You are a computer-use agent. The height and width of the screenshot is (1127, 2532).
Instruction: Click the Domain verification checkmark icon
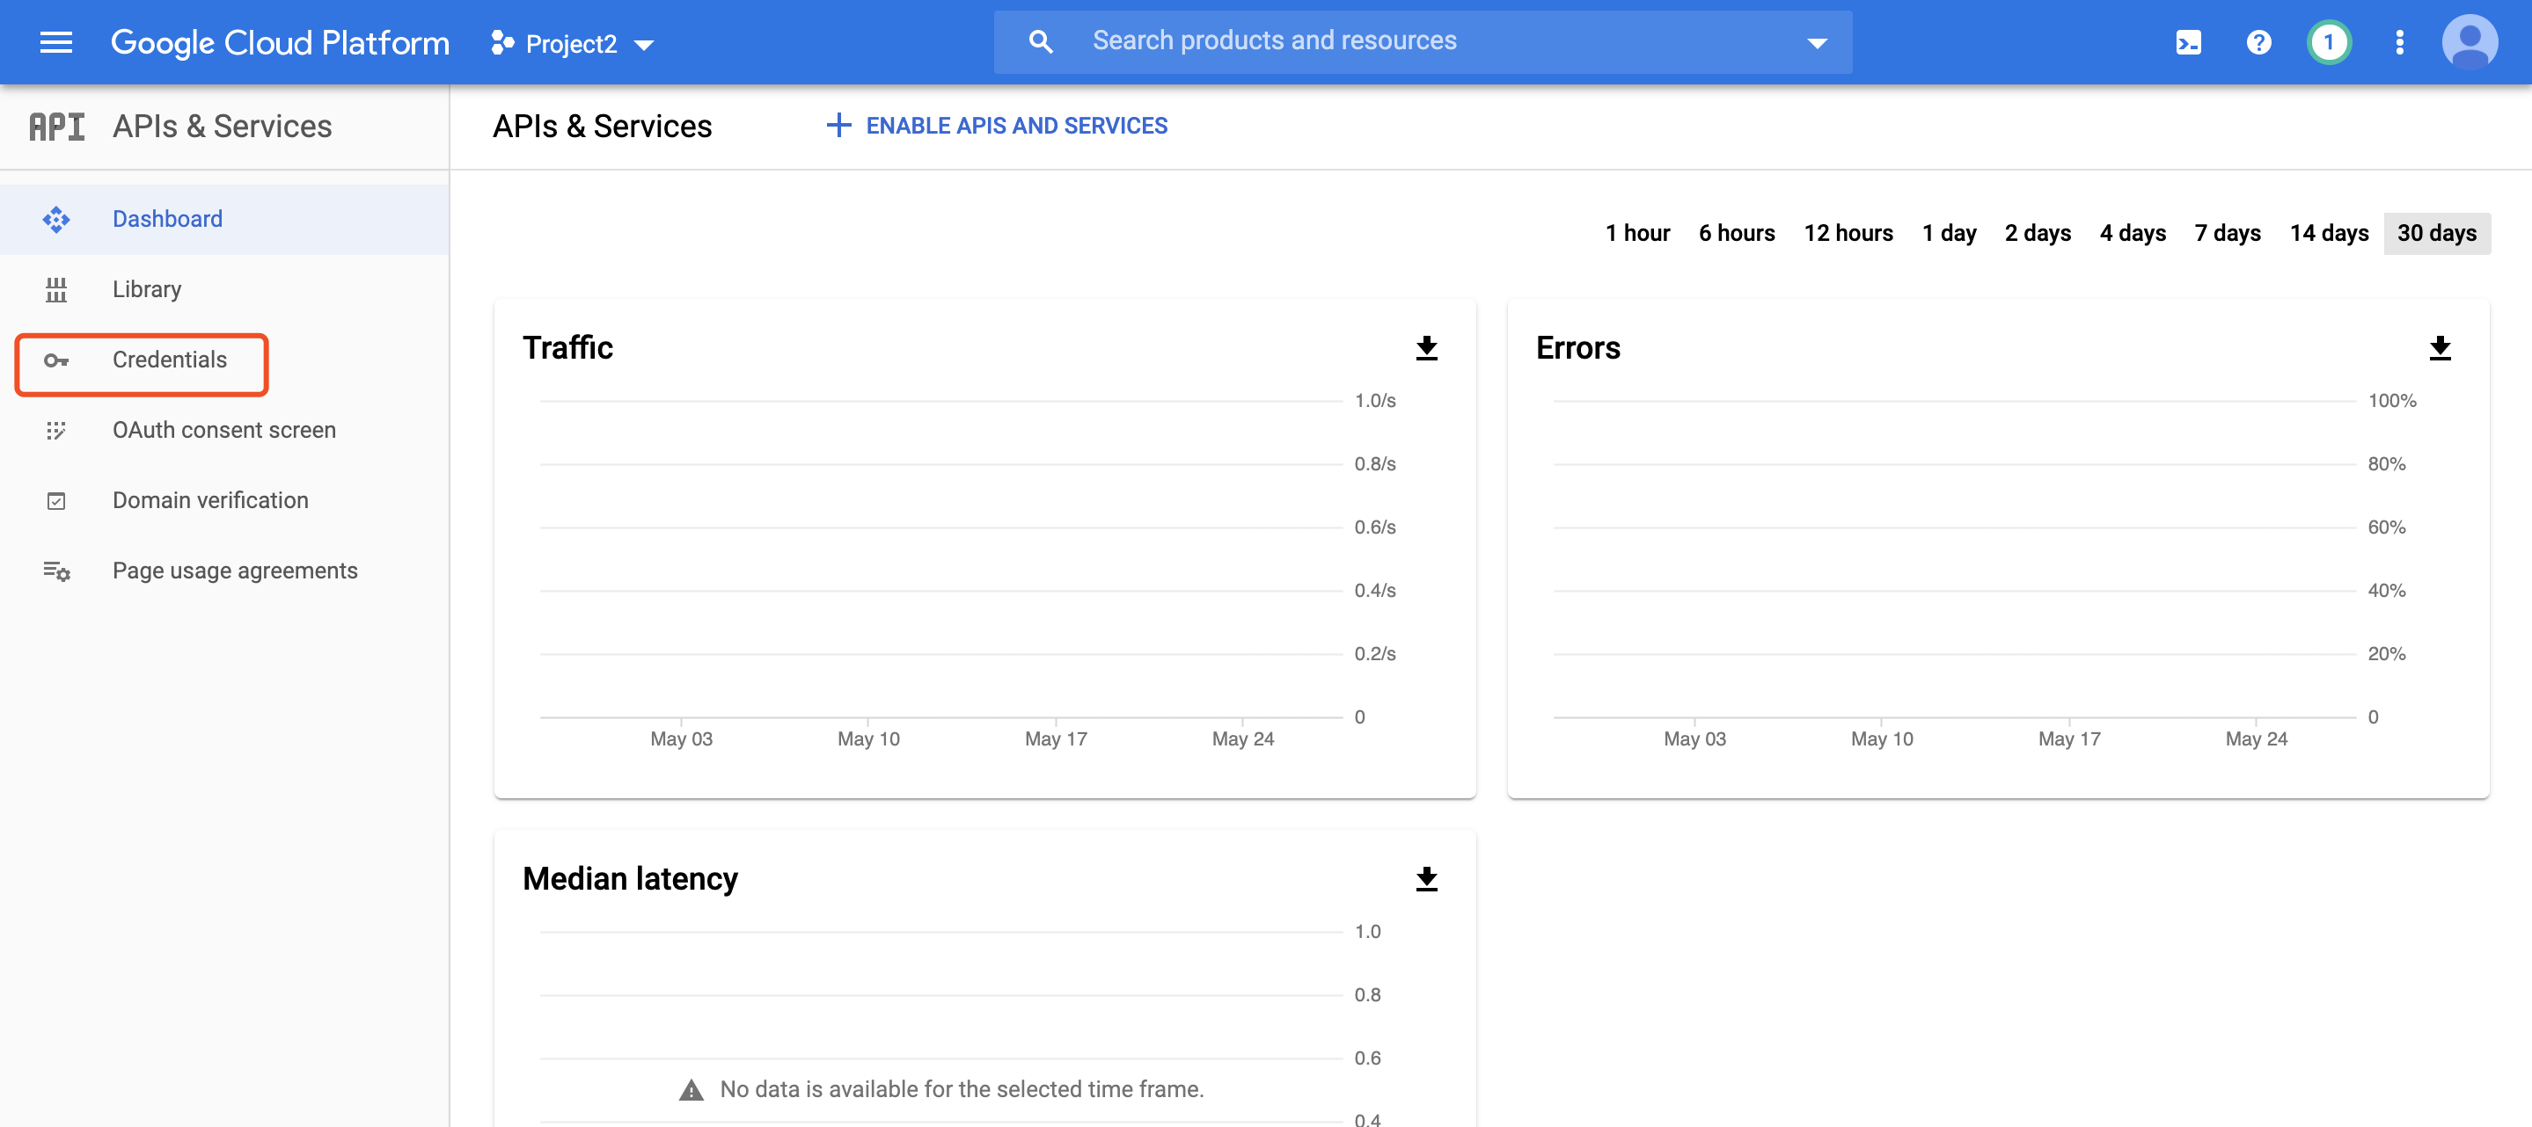(56, 500)
